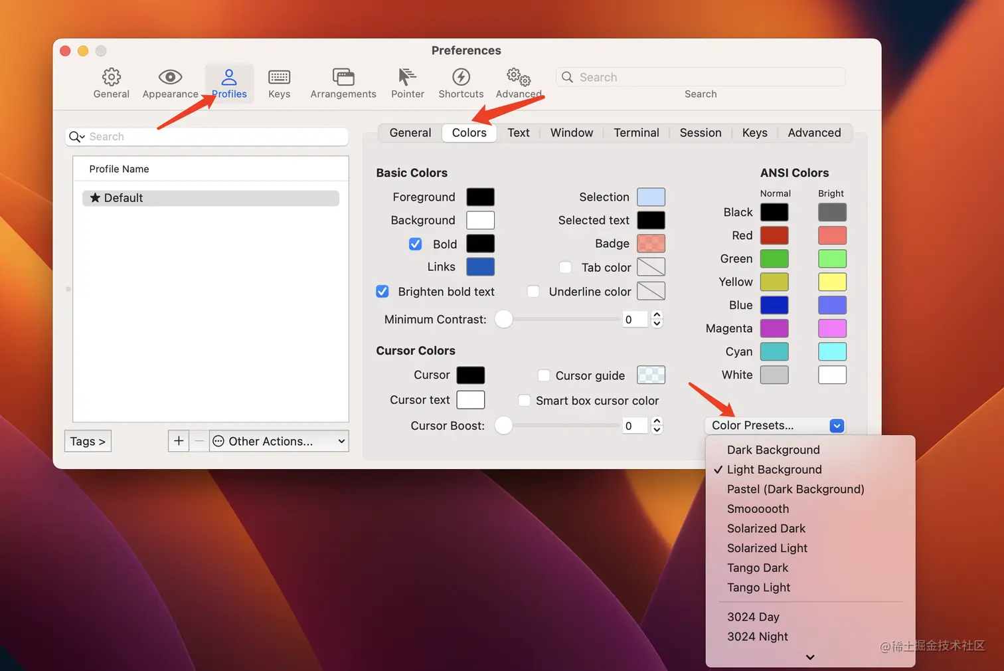Screen dimensions: 1004x671
Task: Click the Minimum Contrast slider knob
Action: [x=504, y=319]
